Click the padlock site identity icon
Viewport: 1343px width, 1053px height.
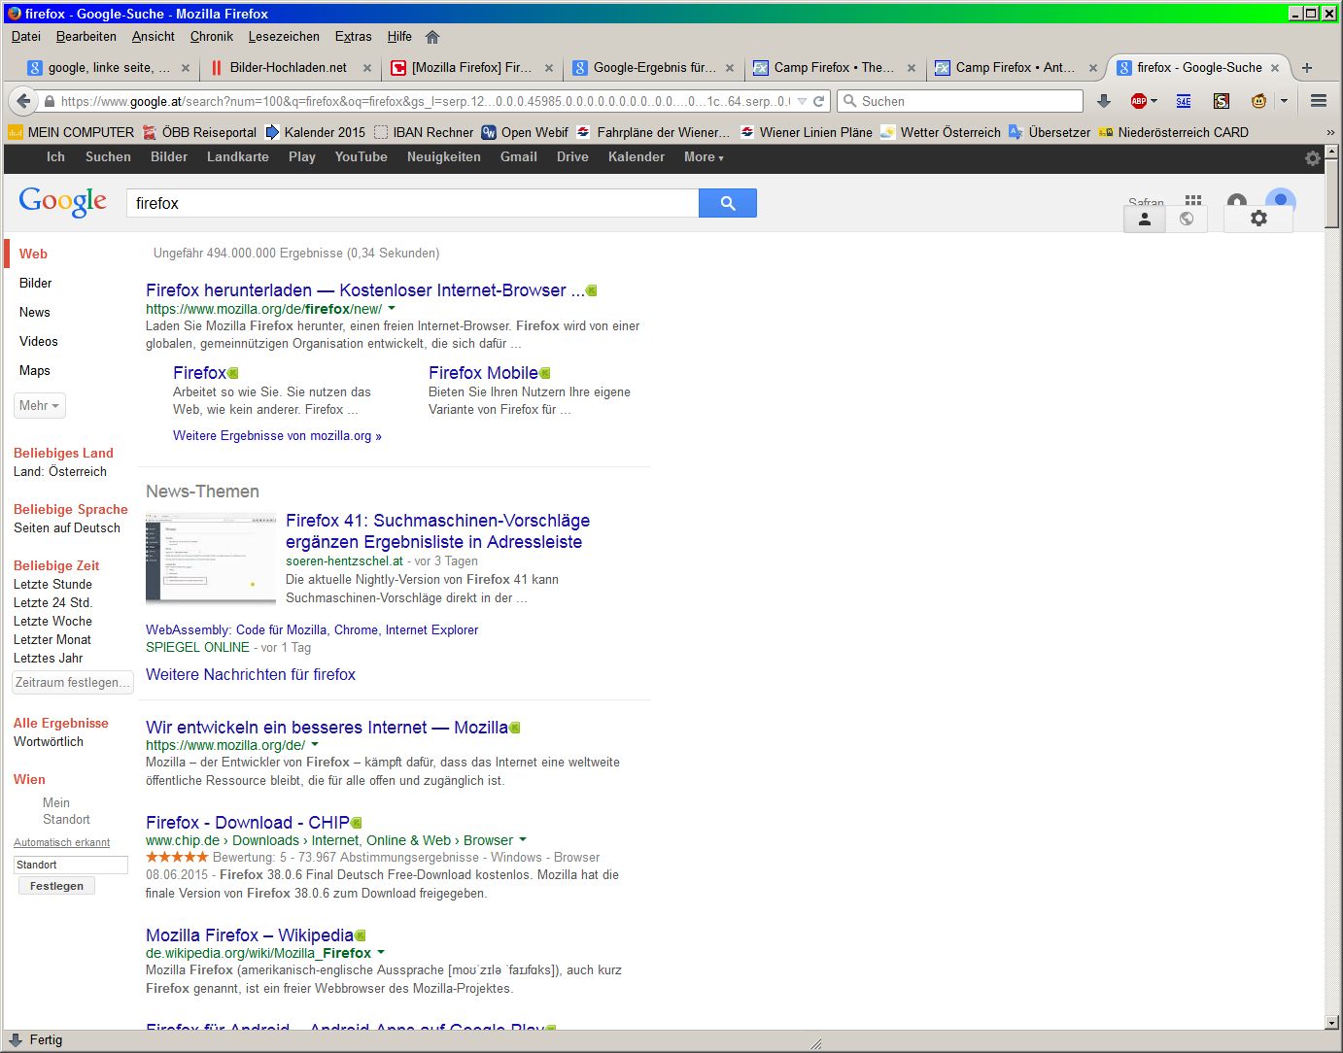(50, 101)
